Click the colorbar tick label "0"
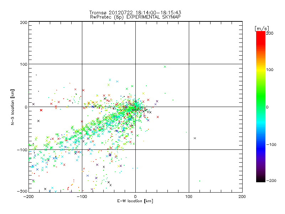285x214 pixels. coord(268,107)
